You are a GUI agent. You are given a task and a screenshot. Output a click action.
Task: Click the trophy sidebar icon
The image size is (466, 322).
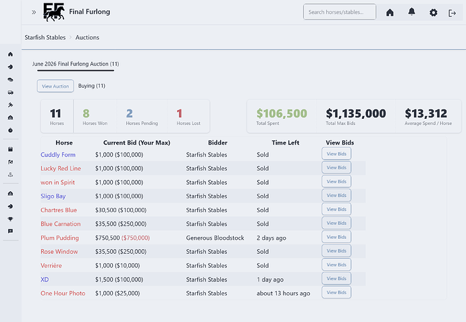(10, 219)
